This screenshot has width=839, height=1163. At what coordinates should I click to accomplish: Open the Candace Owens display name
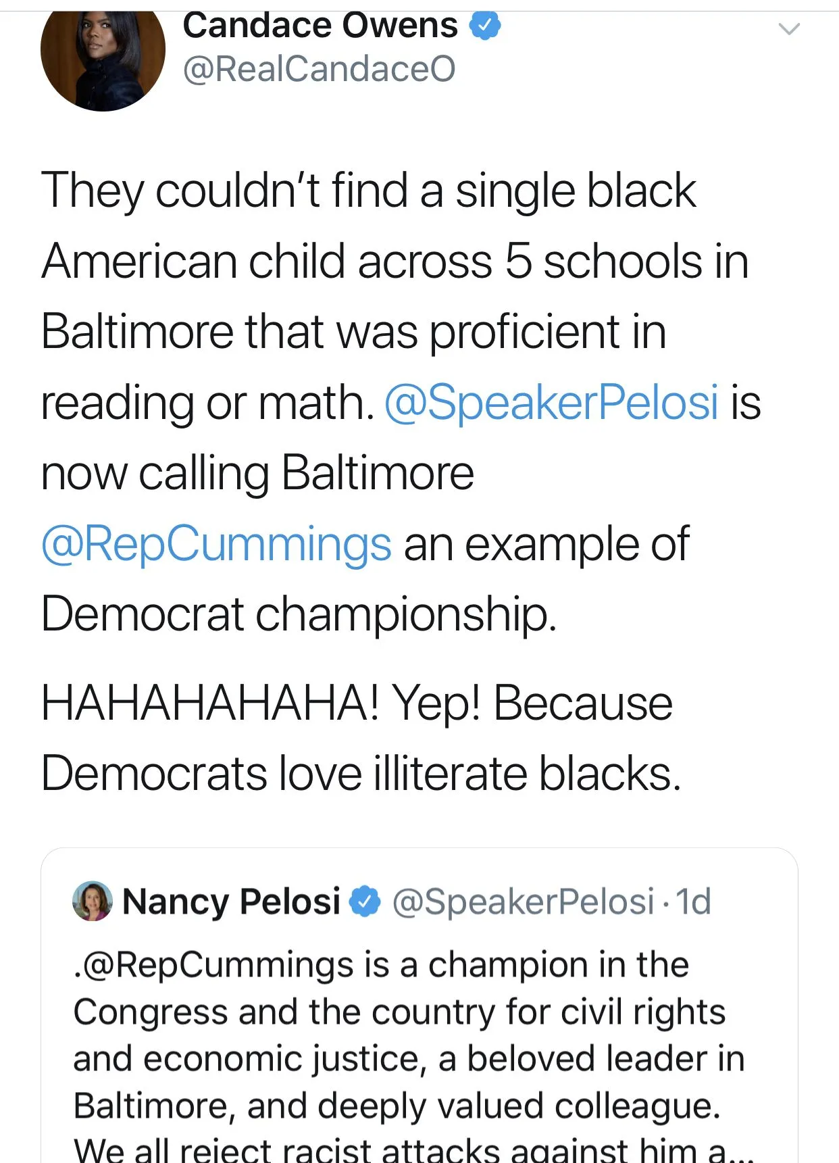[320, 26]
